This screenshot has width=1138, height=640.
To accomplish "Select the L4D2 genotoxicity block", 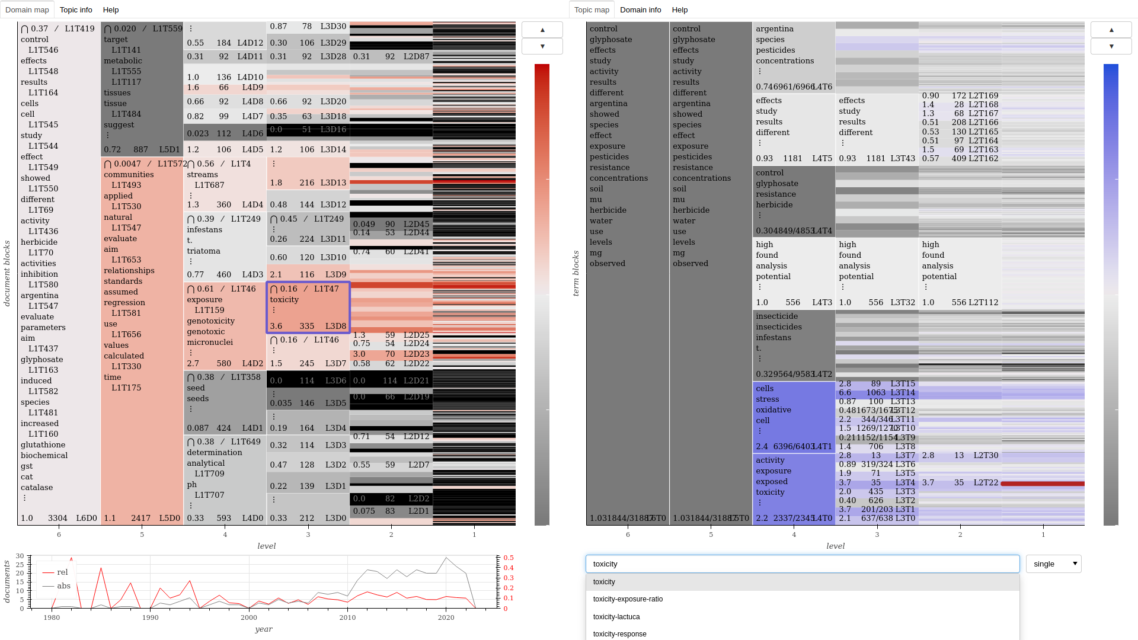I will coord(225,326).
